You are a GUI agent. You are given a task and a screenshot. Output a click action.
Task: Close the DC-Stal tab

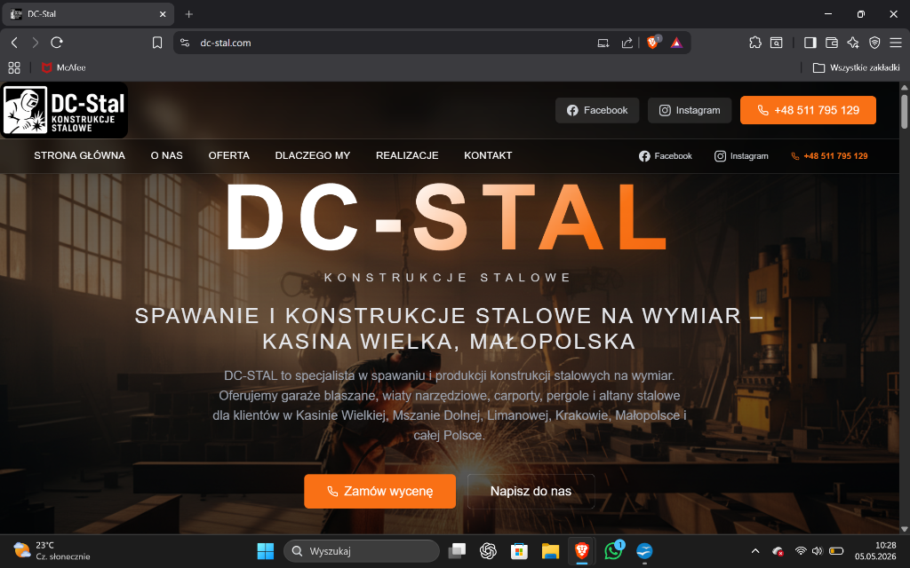coord(164,14)
